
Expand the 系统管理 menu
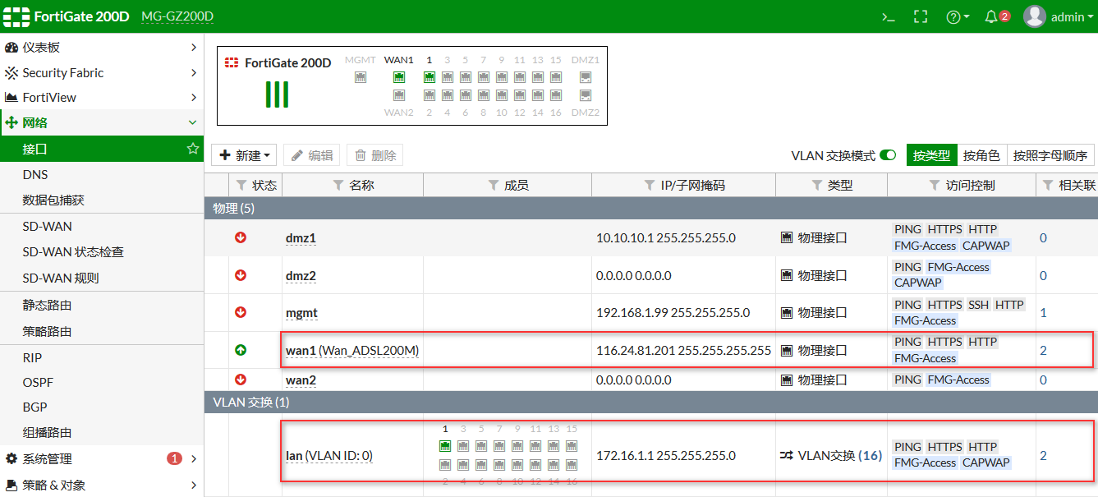[101, 458]
